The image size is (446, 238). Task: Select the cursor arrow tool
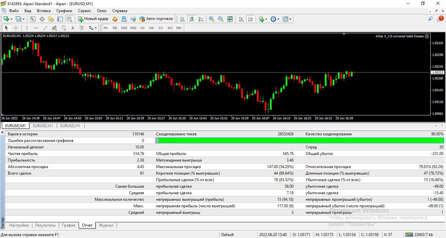click(x=7, y=28)
